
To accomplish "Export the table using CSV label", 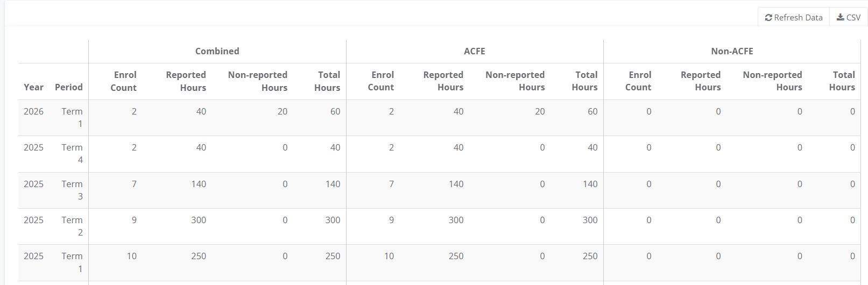I will pyautogui.click(x=853, y=18).
